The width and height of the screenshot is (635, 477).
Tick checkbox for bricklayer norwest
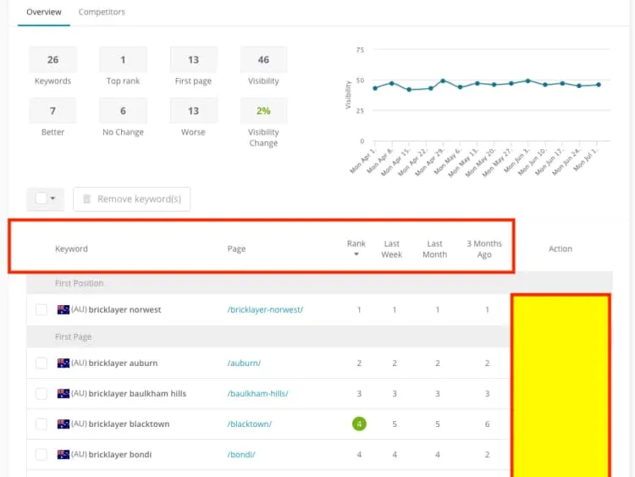coord(41,309)
